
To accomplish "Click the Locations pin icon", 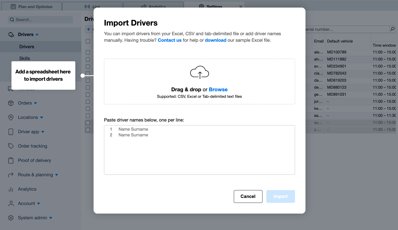I will pos(11,117).
